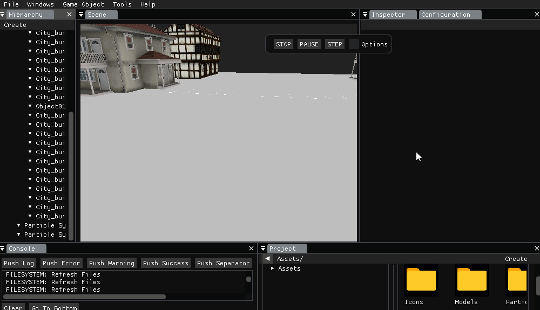
Task: Expand the Assets tree node
Action: tap(273, 268)
